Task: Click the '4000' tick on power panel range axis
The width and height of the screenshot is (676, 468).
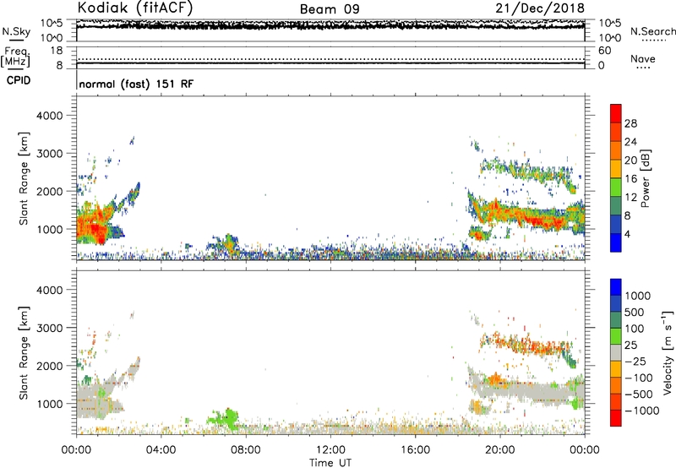Action: 49,116
